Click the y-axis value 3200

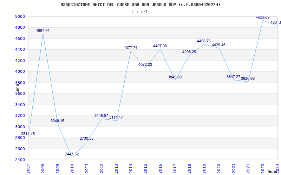click(x=20, y=116)
